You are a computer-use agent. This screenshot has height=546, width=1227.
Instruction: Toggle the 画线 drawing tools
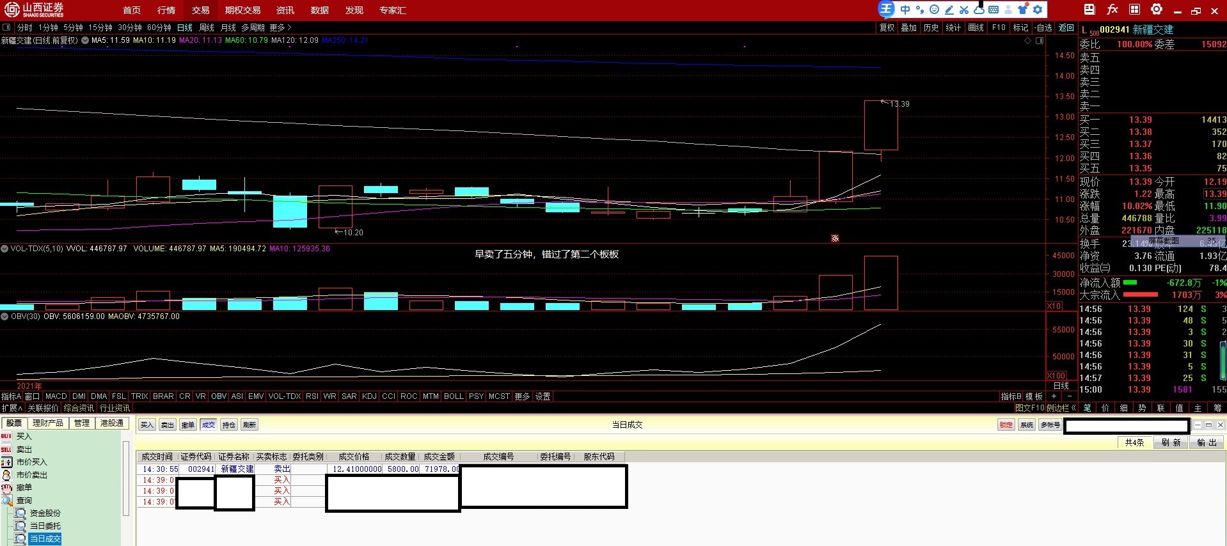click(x=976, y=27)
